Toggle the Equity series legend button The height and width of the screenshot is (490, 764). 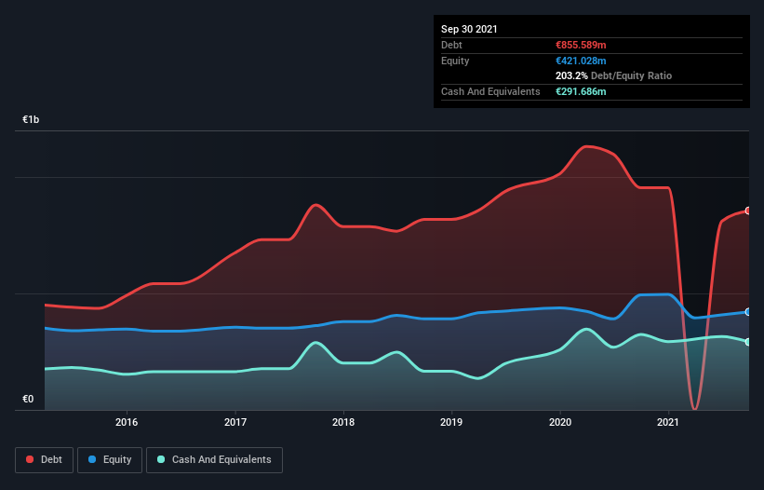click(110, 460)
